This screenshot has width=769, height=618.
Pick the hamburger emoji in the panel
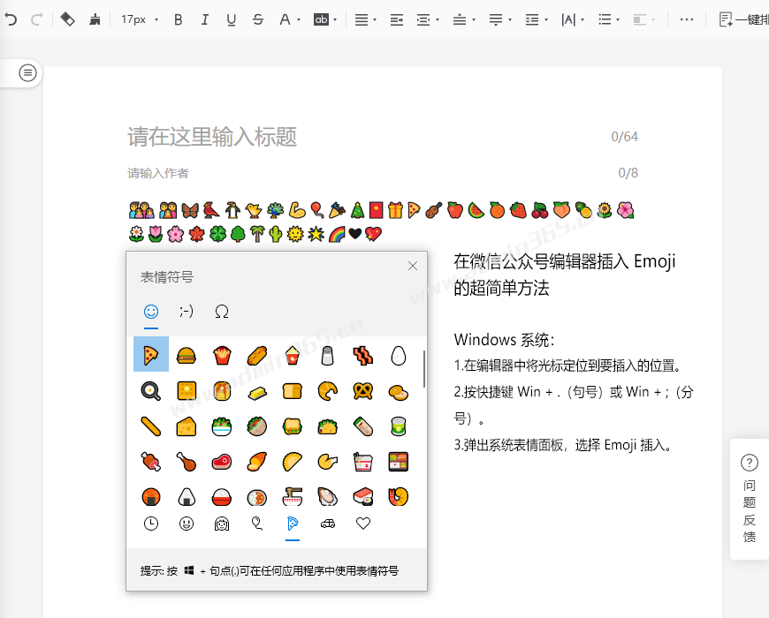coord(186,356)
